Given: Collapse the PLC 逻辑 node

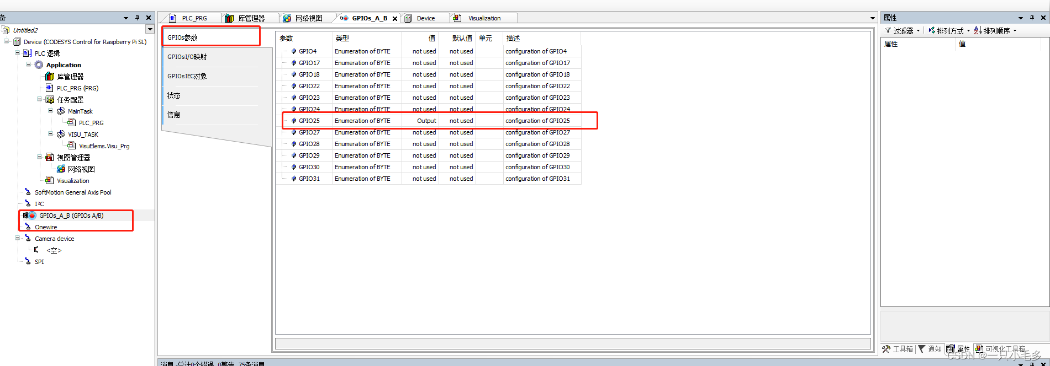Looking at the screenshot, I should [x=17, y=52].
